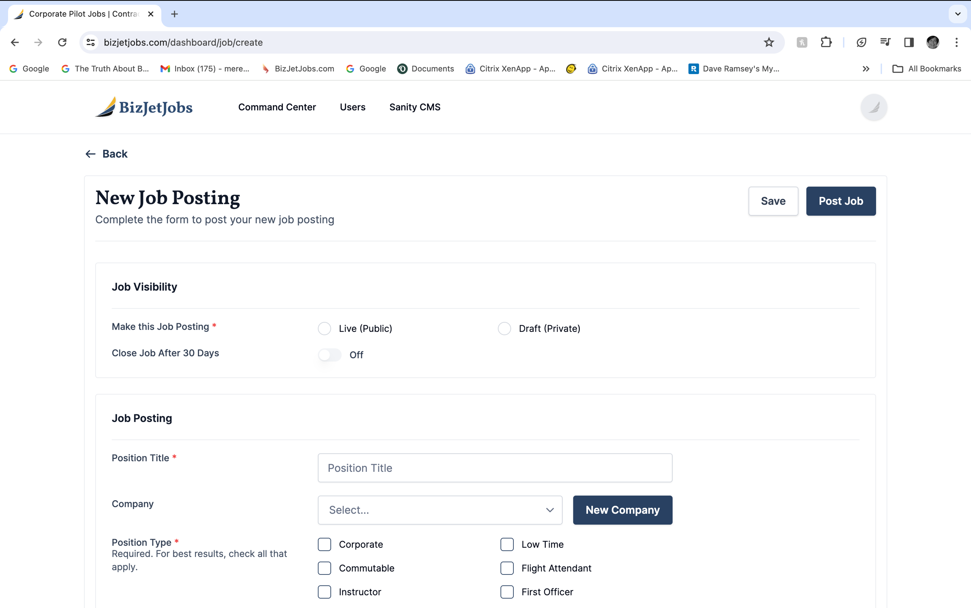Reload the page with the refresh icon

tap(62, 42)
